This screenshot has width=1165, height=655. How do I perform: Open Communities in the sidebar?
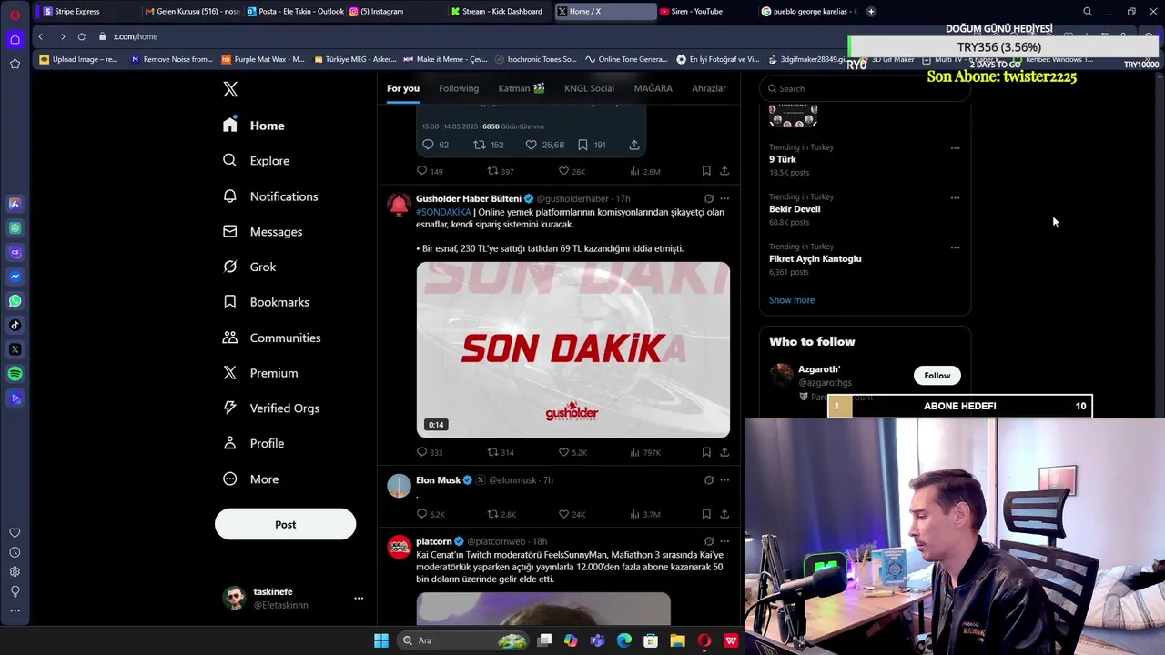click(271, 338)
